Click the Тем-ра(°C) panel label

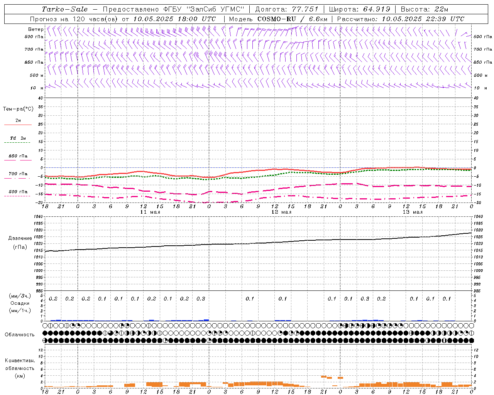pyautogui.click(x=18, y=109)
